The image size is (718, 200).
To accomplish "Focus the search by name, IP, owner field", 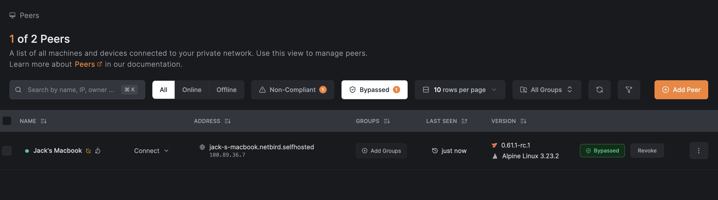I will (x=71, y=89).
